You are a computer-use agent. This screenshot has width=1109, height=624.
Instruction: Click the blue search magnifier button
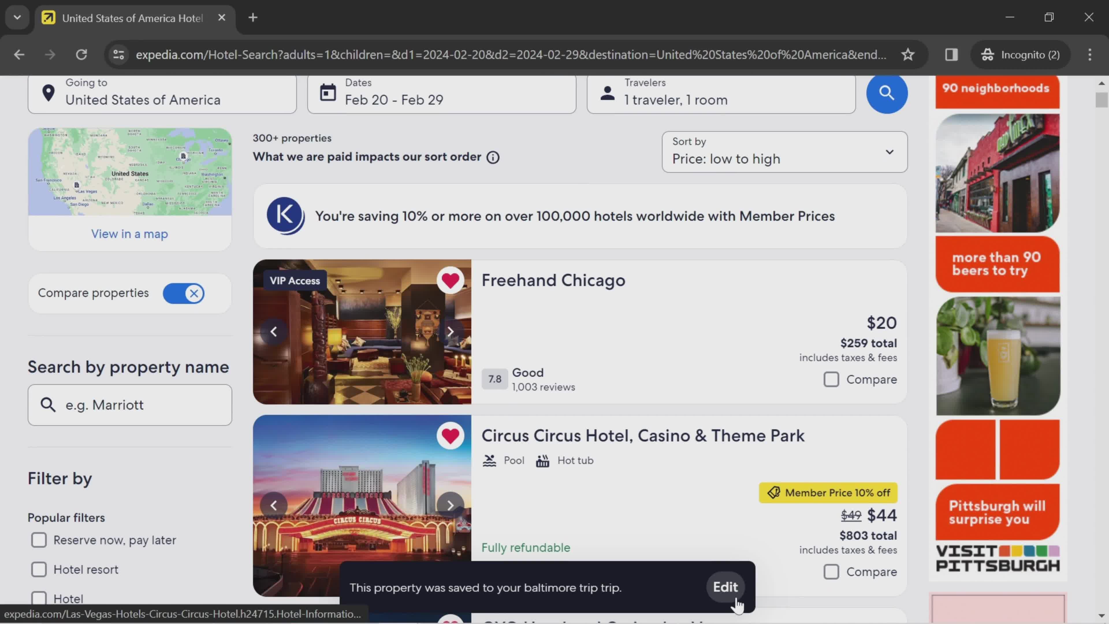[x=887, y=93]
